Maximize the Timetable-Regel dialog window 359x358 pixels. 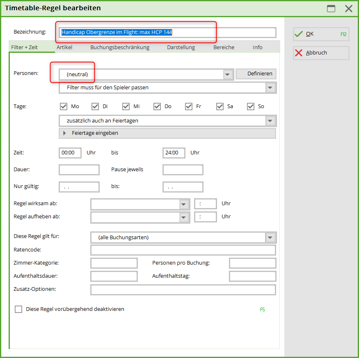(x=331, y=9)
